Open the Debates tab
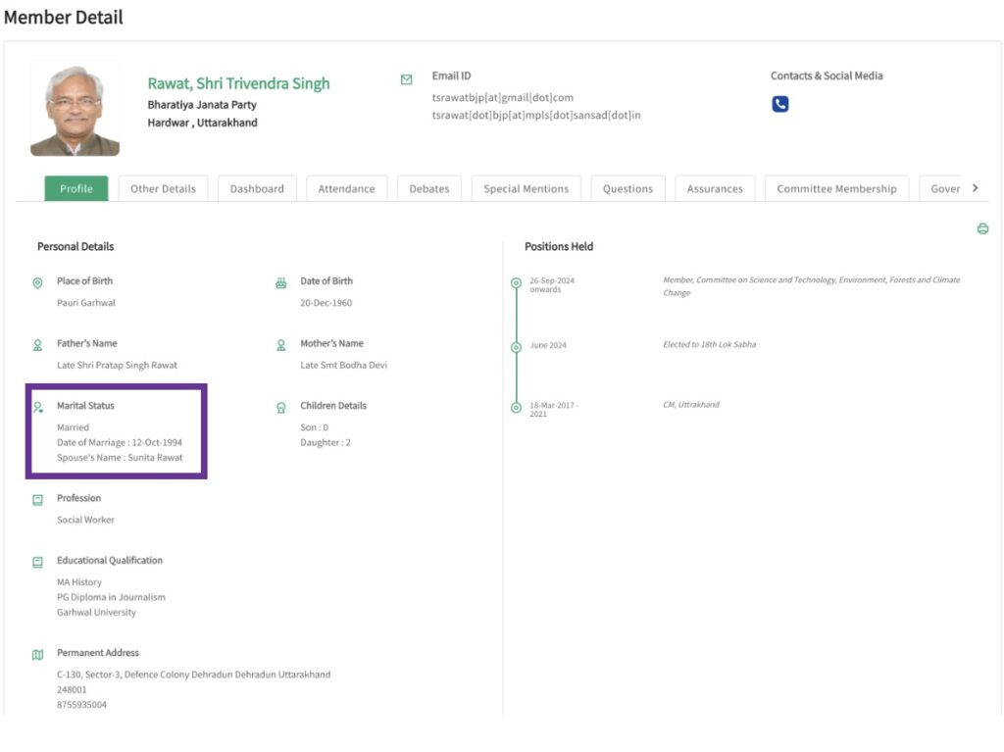Screen dimensions: 1004x752 tap(428, 188)
